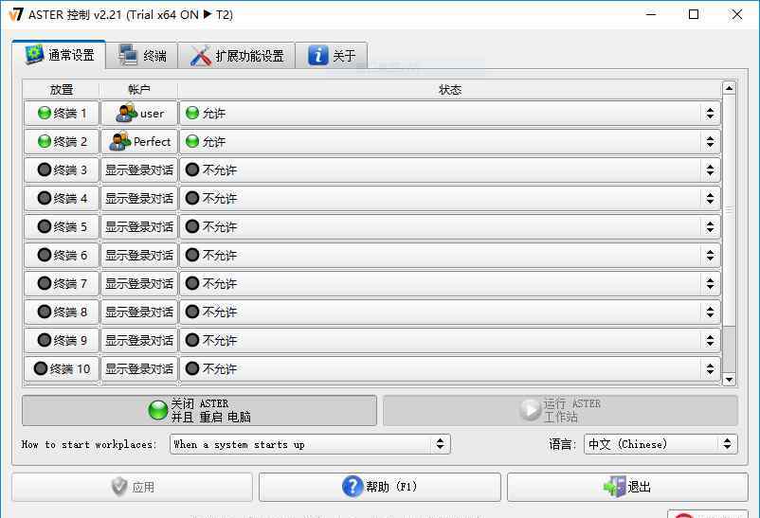
Task: Click the 退出 exit button
Action: (627, 487)
